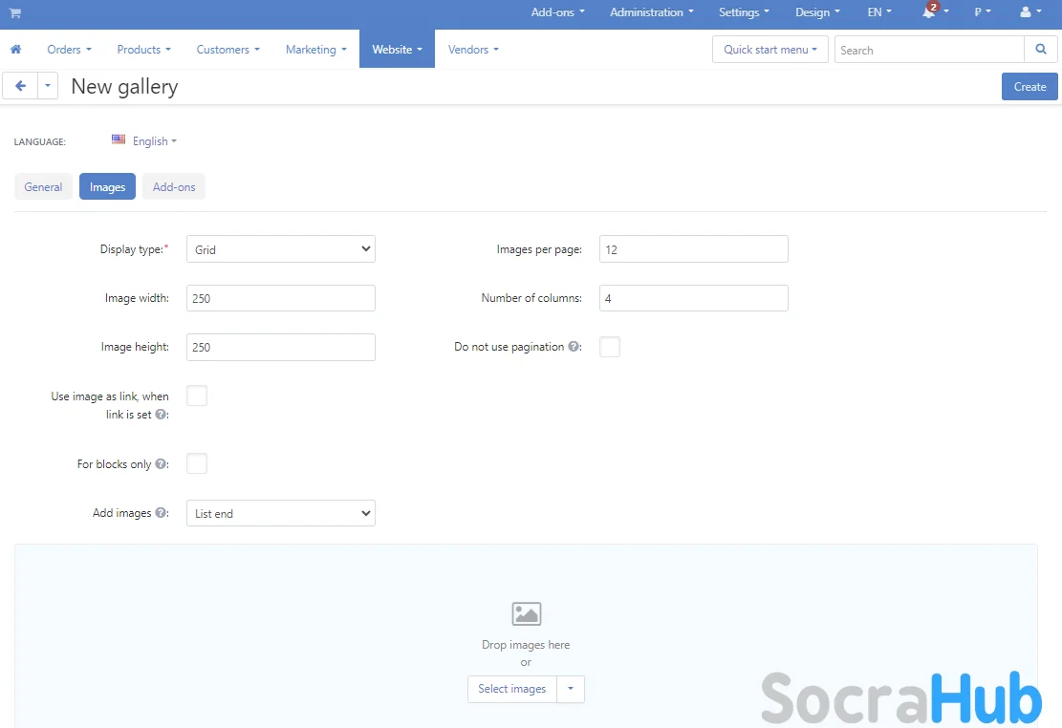
Task: Click the back arrow icon
Action: (20, 86)
